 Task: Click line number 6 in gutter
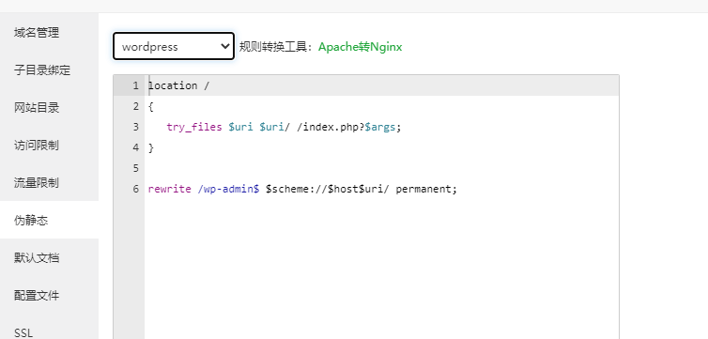[135, 189]
